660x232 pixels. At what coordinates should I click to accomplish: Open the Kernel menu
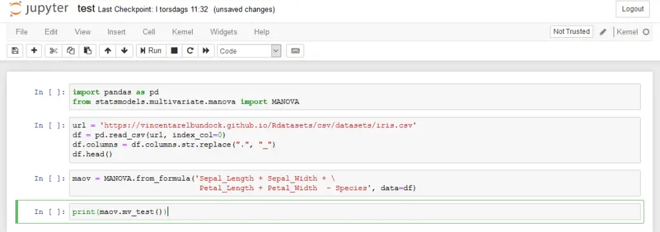182,32
